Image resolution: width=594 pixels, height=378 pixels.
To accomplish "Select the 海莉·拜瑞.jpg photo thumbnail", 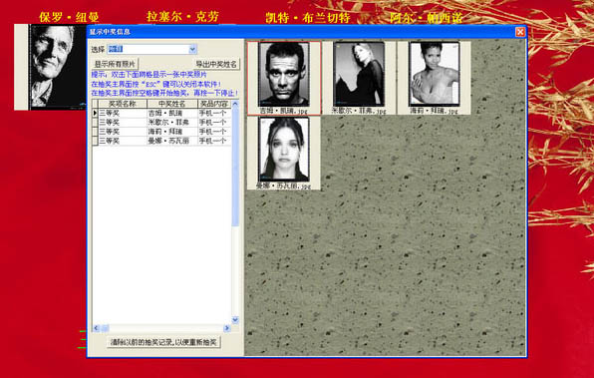I will coord(434,78).
